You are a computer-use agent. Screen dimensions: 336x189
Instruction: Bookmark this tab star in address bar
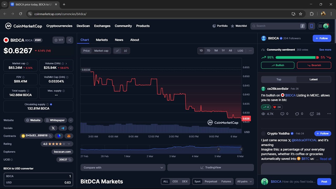[x=301, y=14]
